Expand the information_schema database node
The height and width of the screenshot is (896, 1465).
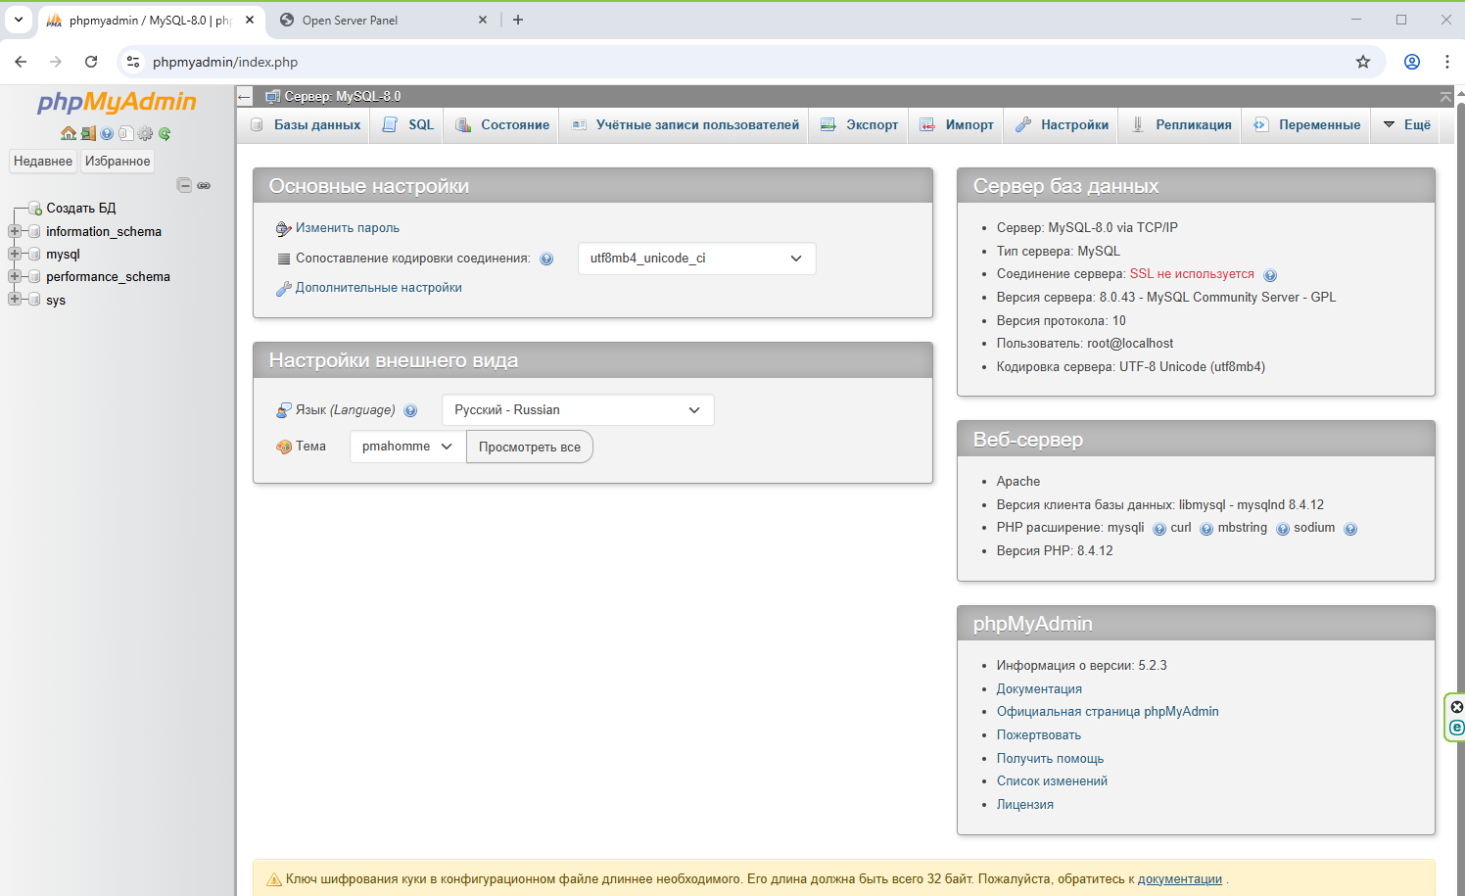(15, 231)
